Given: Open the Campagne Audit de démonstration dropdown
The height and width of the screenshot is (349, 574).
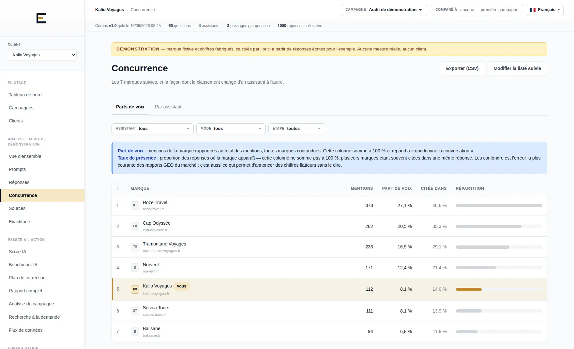Looking at the screenshot, I should [x=384, y=10].
